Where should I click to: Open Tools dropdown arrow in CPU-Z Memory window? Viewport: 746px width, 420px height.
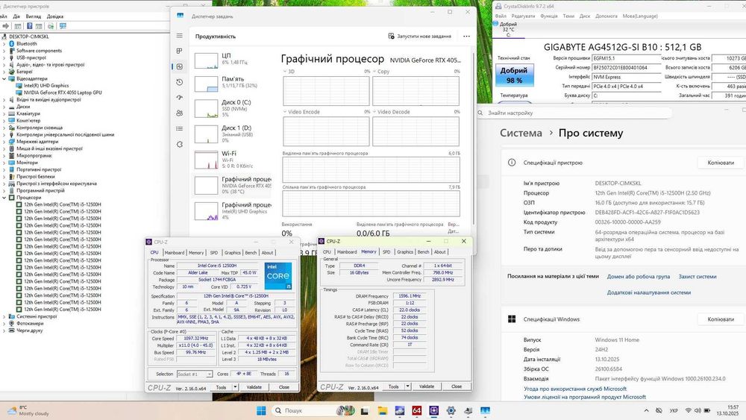coord(408,386)
